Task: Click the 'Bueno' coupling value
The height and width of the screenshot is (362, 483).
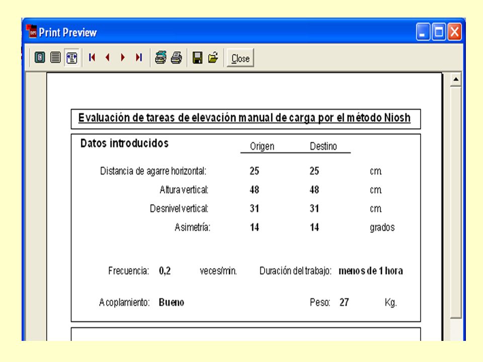Action: 172,303
